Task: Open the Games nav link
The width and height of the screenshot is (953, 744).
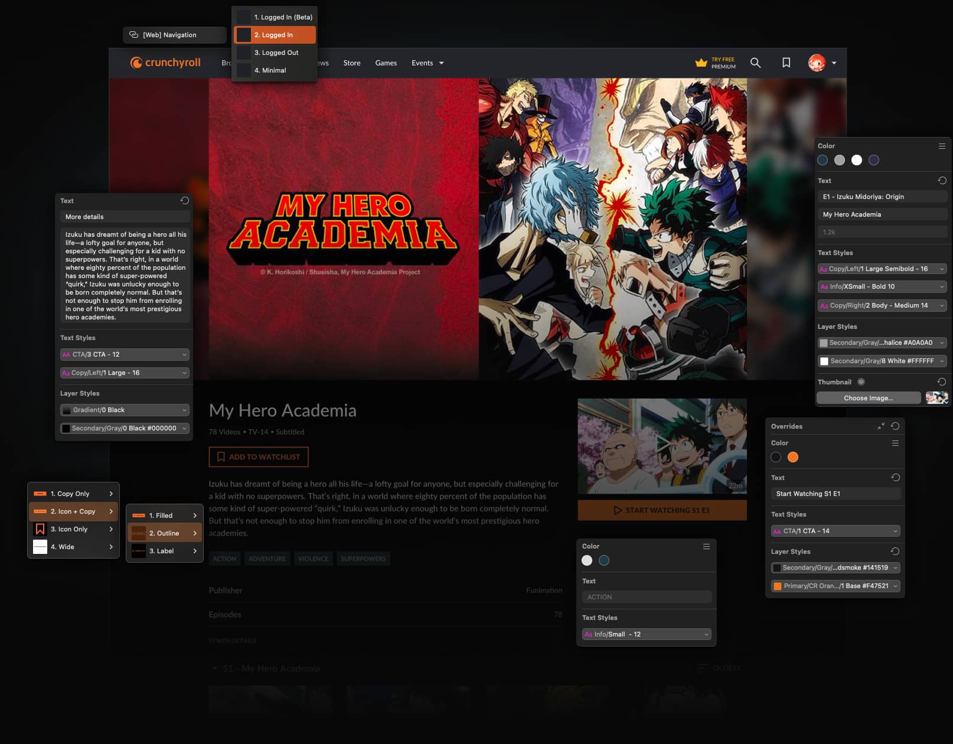Action: click(x=386, y=63)
